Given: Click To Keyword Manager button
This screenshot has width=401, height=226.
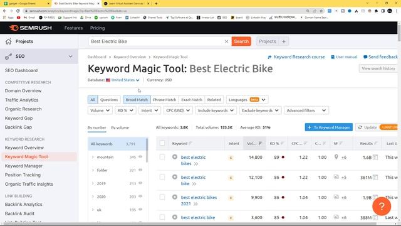Looking at the screenshot, I should coord(328,127).
